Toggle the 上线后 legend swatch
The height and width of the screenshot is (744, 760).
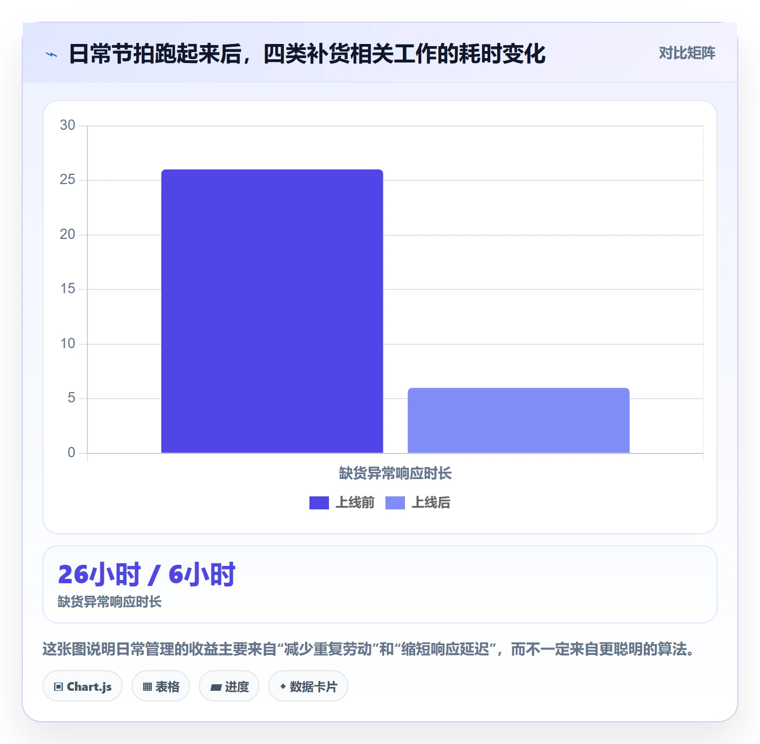tap(395, 503)
